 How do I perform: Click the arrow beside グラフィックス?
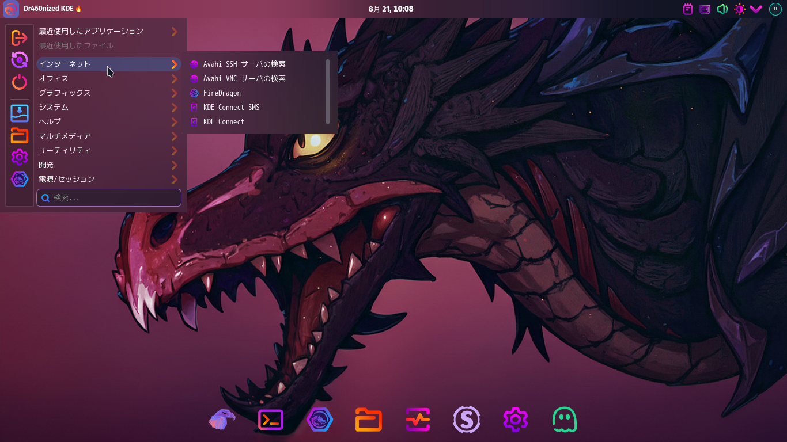pos(174,93)
